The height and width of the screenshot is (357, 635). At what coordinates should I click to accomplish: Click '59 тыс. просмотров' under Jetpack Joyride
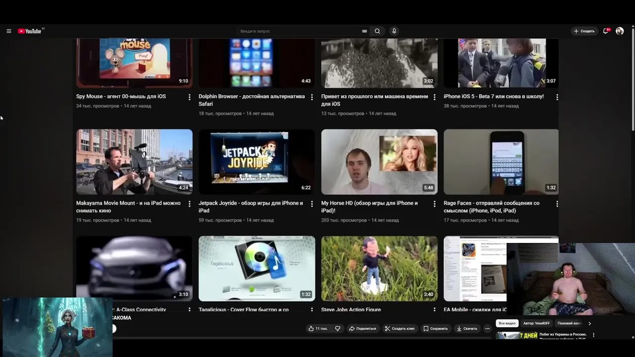pos(220,220)
